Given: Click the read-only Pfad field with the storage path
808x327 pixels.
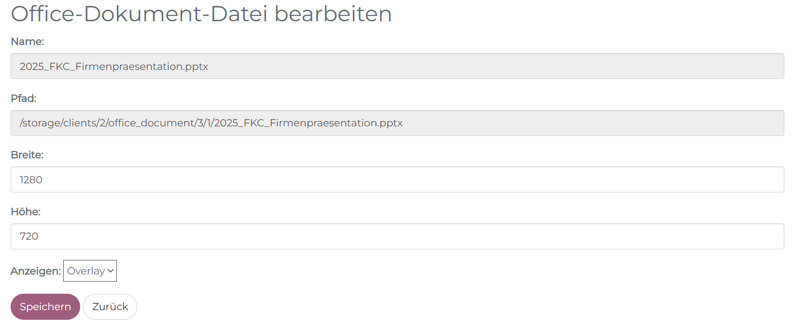Looking at the screenshot, I should (397, 123).
